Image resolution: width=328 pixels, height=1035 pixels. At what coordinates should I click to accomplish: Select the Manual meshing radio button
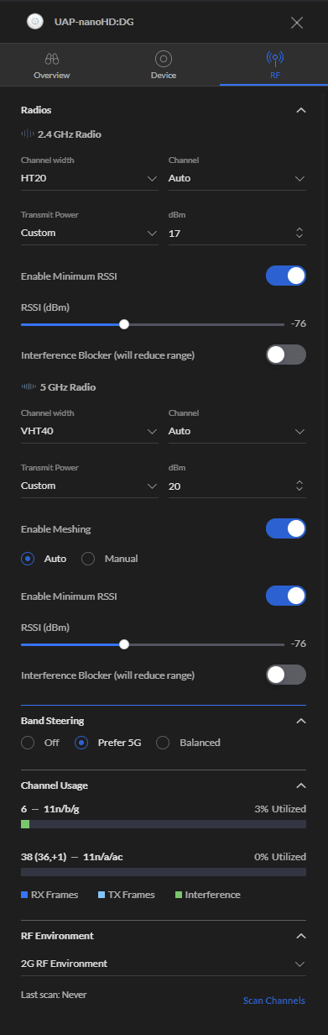click(88, 559)
